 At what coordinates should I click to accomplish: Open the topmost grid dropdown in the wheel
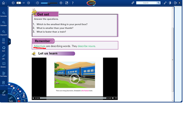(10, 84)
